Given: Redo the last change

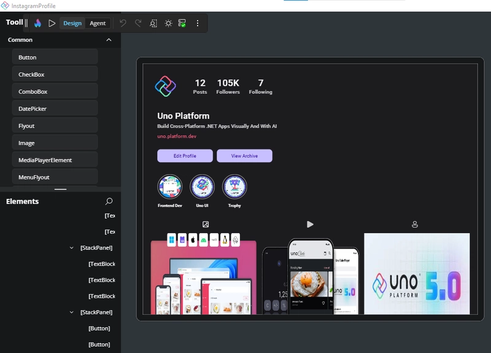Looking at the screenshot, I should point(138,23).
